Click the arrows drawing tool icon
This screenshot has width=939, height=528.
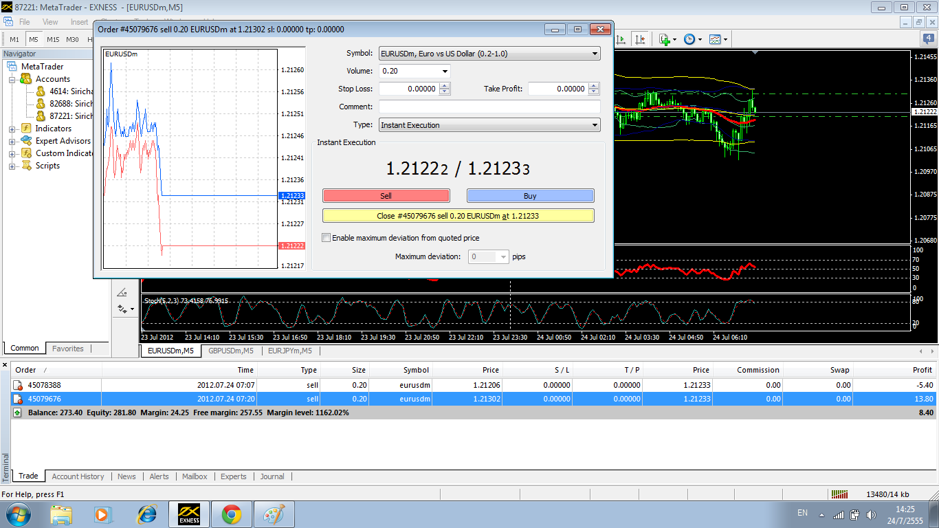(122, 309)
